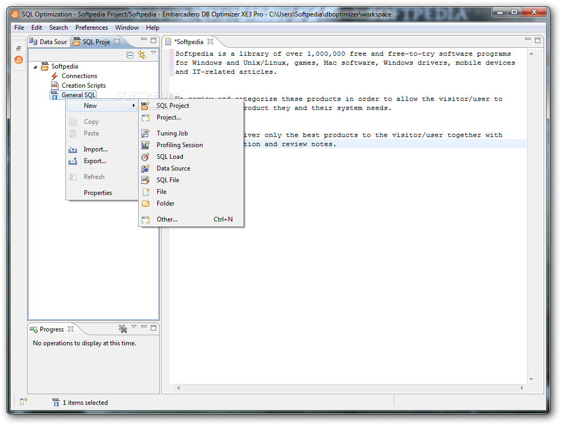The height and width of the screenshot is (425, 561).
Task: Minimize the Progress view
Action: pos(144,326)
